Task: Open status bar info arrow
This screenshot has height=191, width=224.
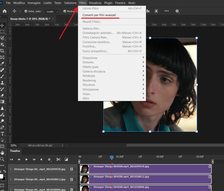Action: click(62, 146)
